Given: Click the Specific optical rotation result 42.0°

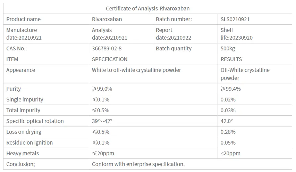Looking at the screenshot, I should click(x=227, y=121).
